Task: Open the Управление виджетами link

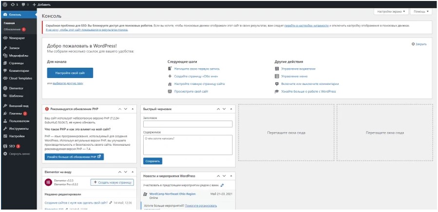Action: point(298,69)
